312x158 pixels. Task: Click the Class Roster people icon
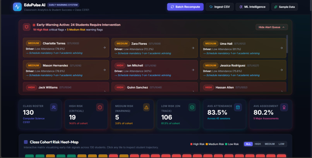click(x=54, y=107)
